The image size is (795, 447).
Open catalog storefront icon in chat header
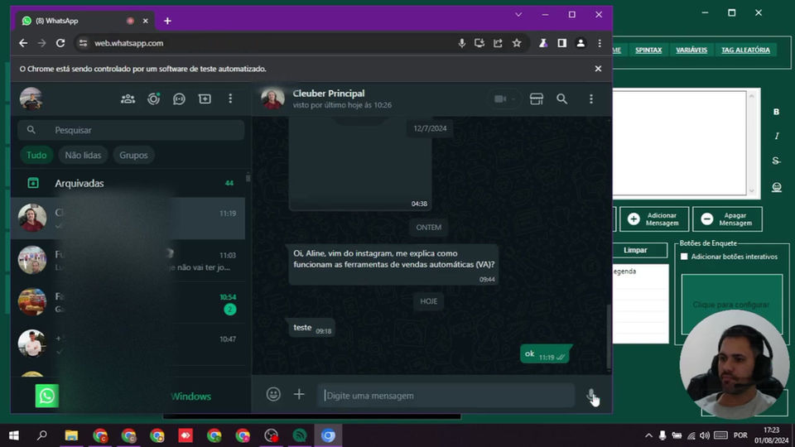537,99
